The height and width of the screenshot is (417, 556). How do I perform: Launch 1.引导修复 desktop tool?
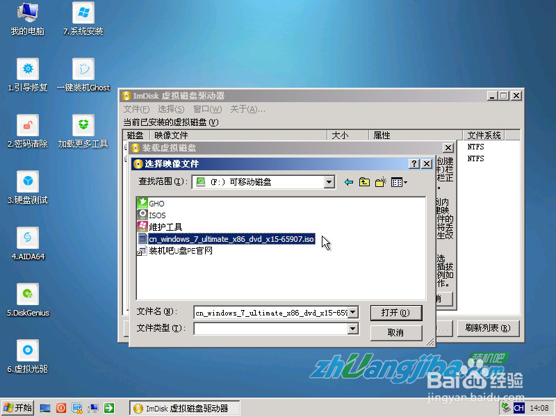tap(28, 75)
